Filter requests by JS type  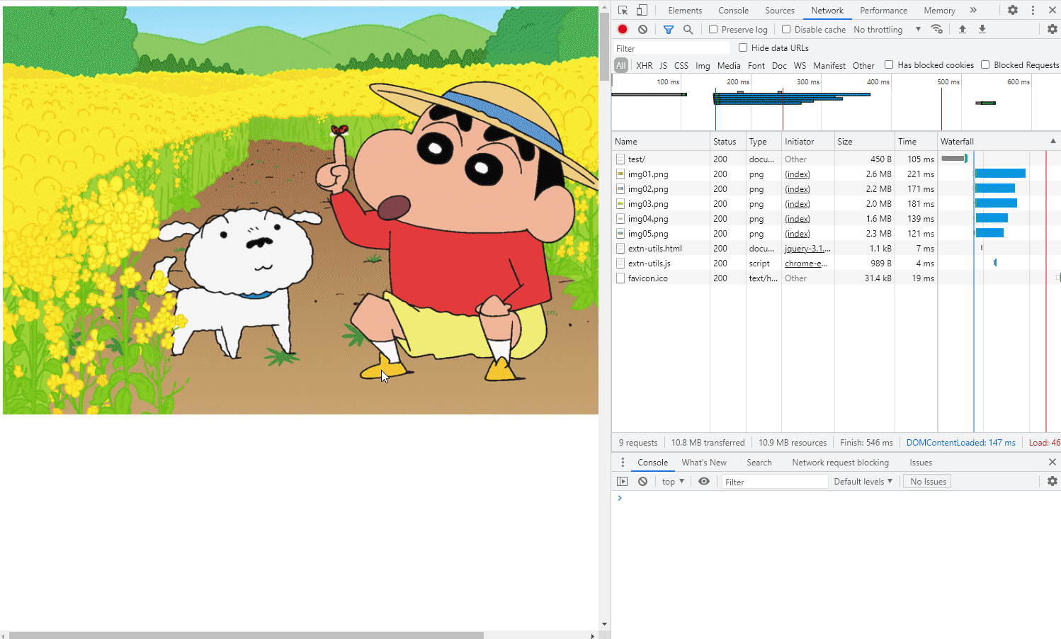coord(663,65)
